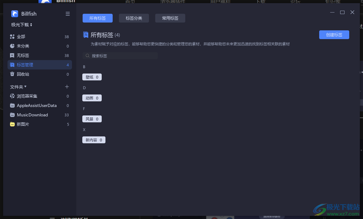Click the 搜索标签 search field
This screenshot has height=219, width=363.
point(120,56)
